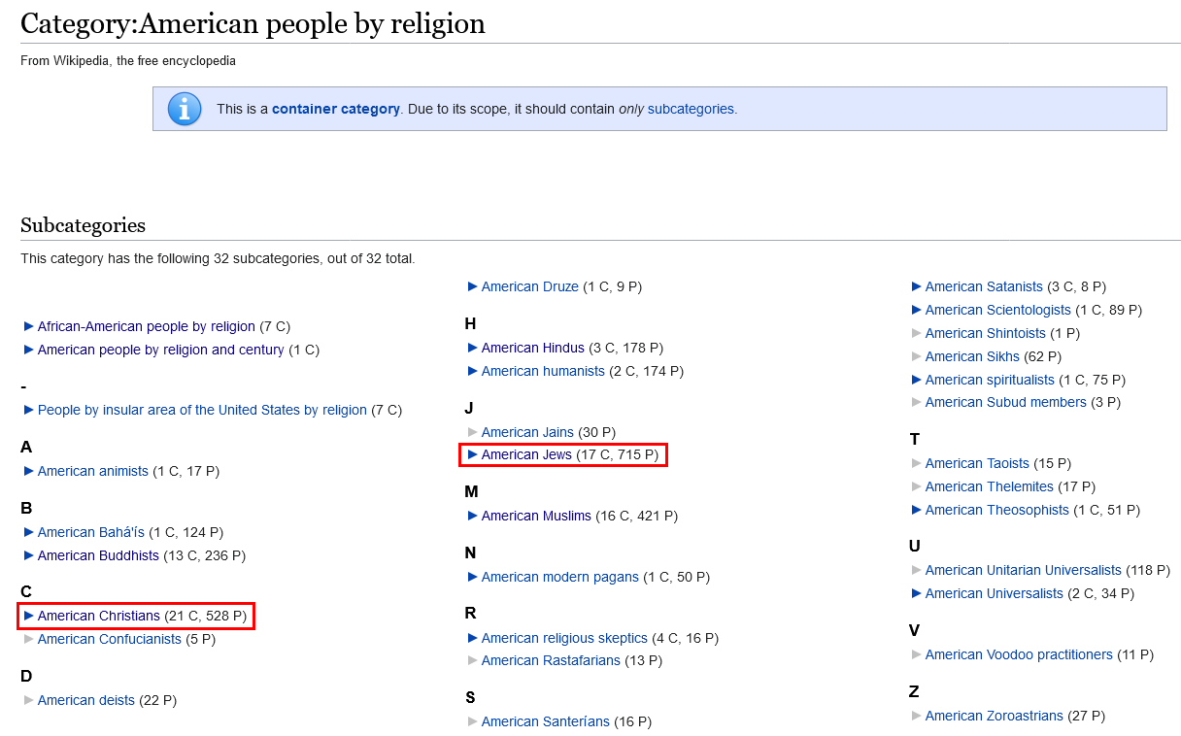
Task: Open the American Buddhists category
Action: pyautogui.click(x=98, y=555)
